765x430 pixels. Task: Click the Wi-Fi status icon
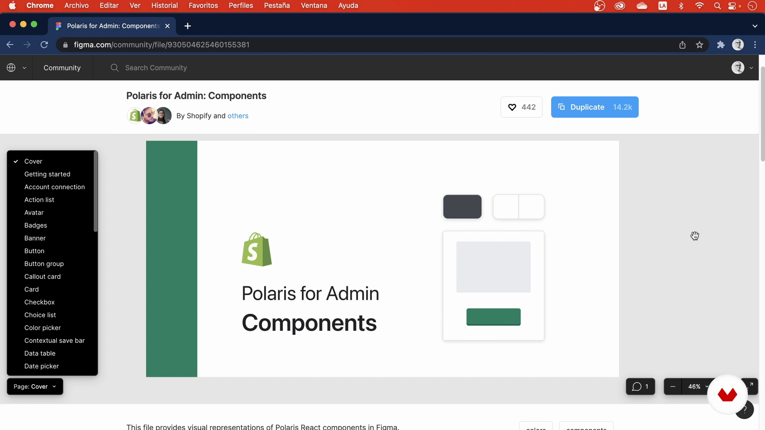pos(699,6)
